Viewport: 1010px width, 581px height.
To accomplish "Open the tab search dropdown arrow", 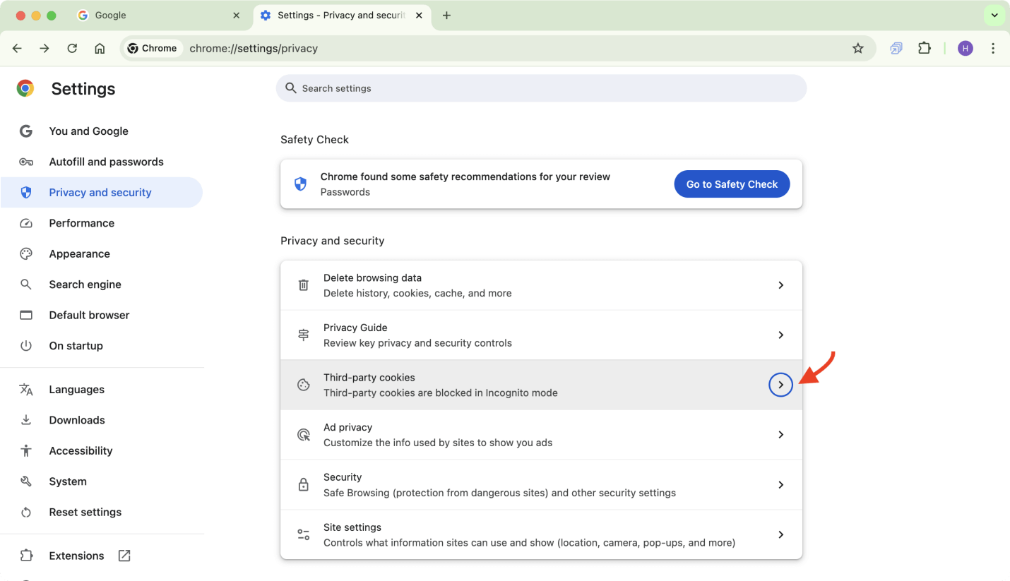I will tap(994, 16).
